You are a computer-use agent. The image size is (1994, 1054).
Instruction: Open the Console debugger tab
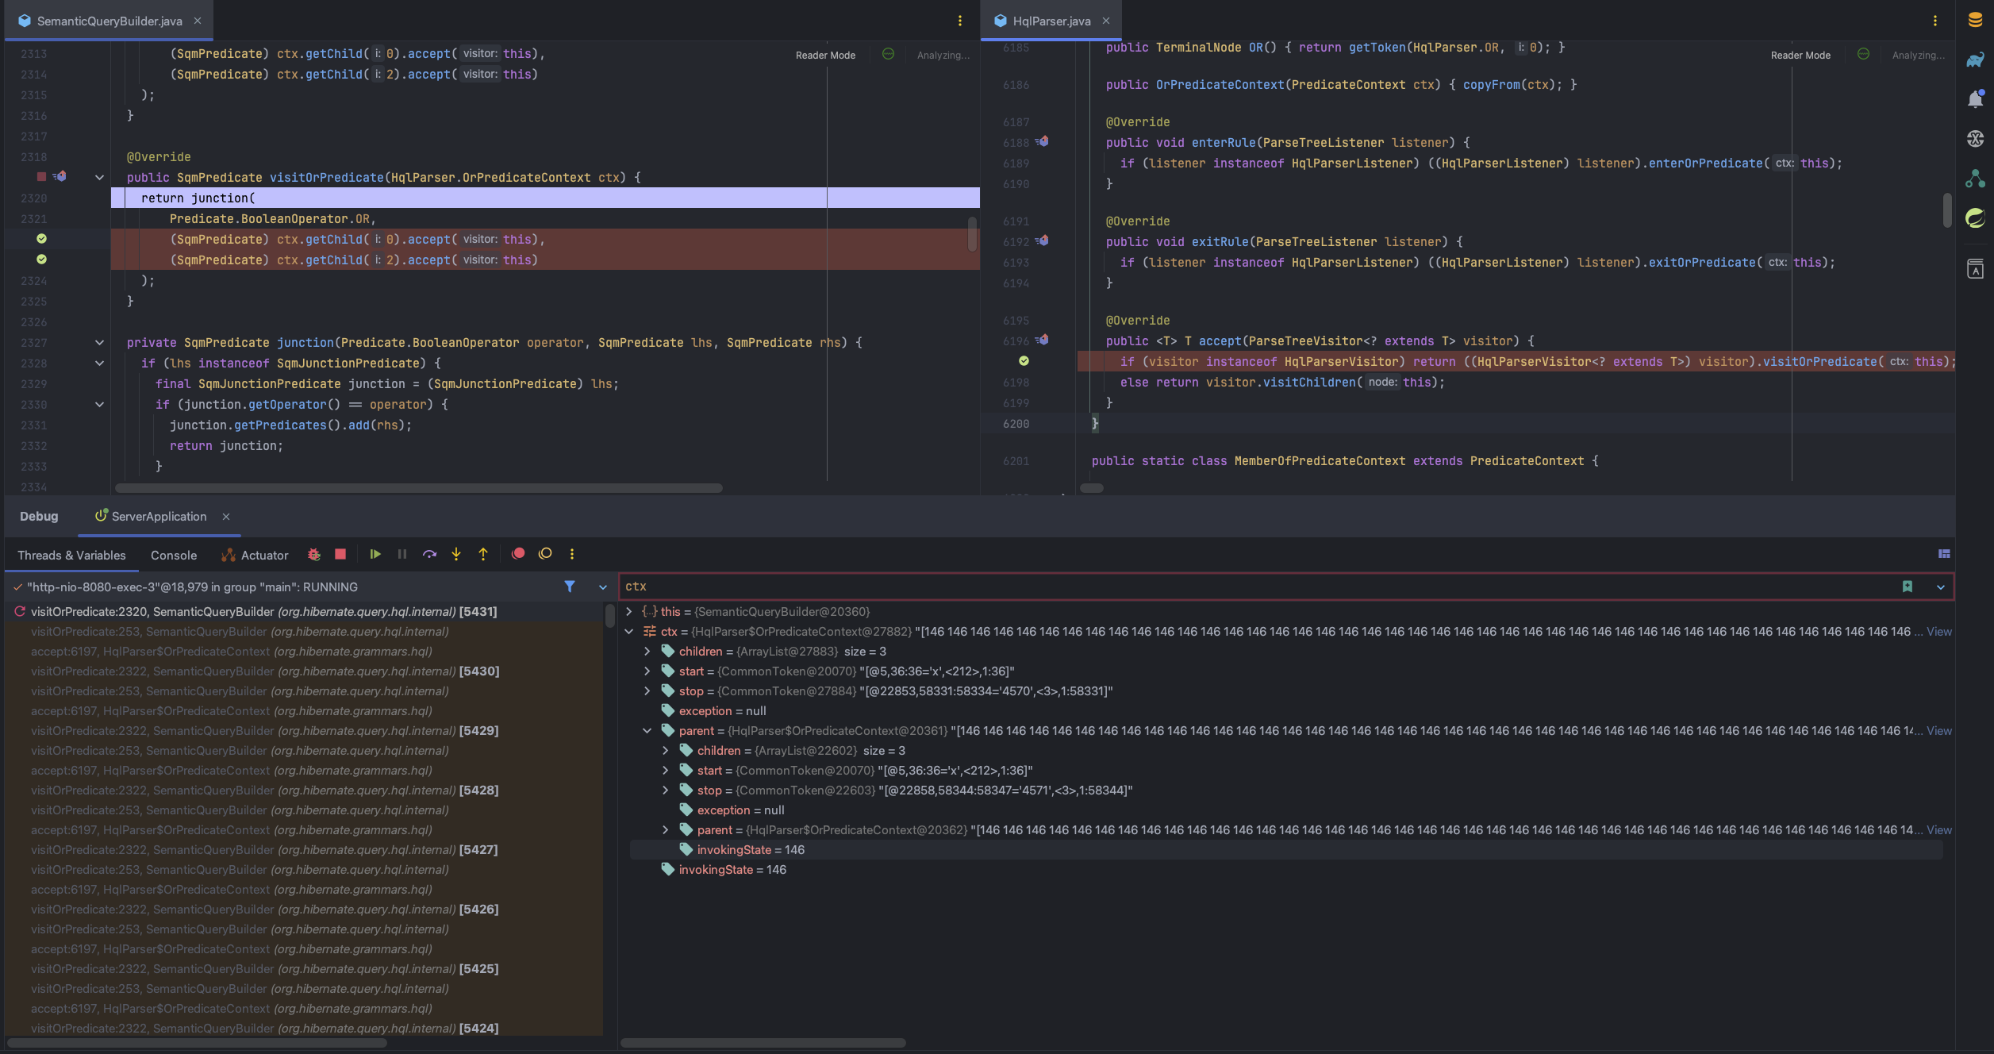174,555
